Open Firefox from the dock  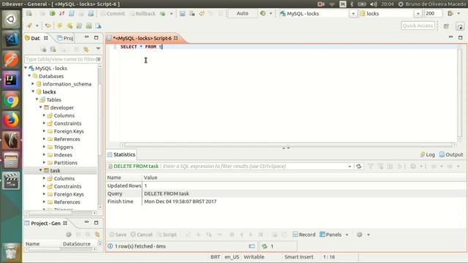point(11,120)
